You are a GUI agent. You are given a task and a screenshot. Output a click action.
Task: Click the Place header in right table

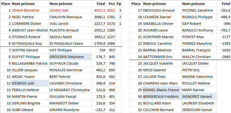(136, 4)
